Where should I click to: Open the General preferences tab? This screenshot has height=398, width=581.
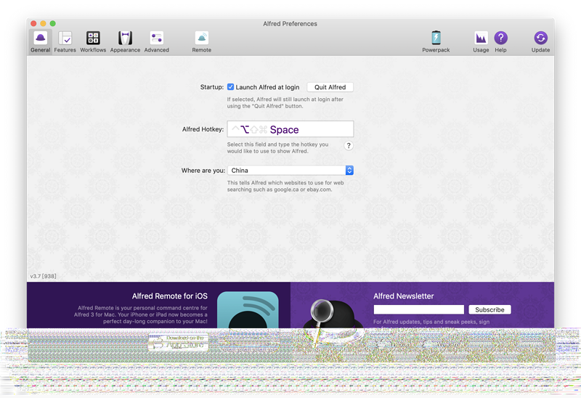(40, 42)
